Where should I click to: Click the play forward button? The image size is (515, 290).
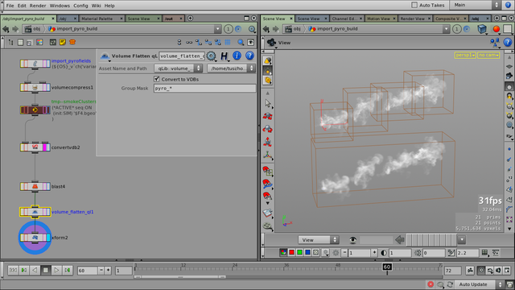pyautogui.click(x=56, y=271)
